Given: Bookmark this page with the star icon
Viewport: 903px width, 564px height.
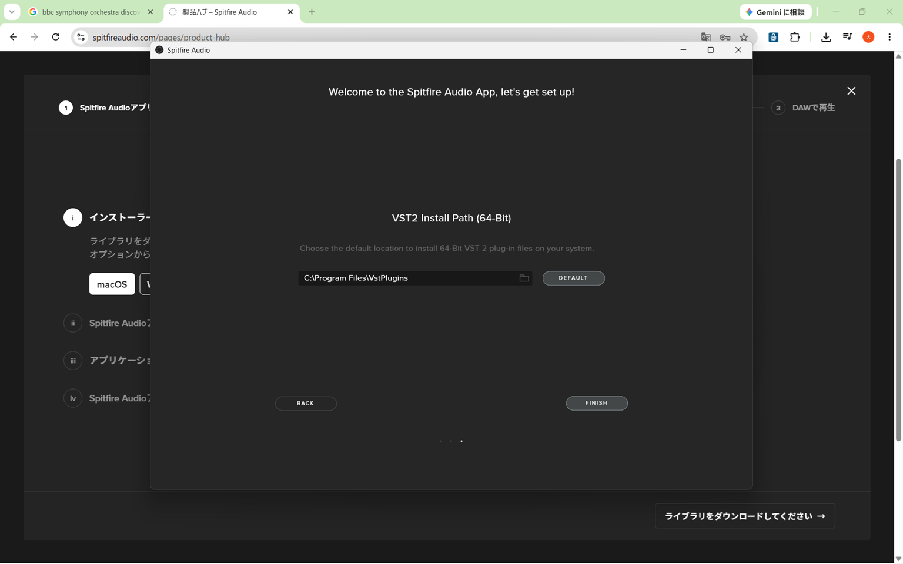Looking at the screenshot, I should coord(744,37).
